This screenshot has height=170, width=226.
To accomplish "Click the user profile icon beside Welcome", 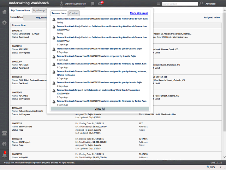I will click(x=61, y=4).
